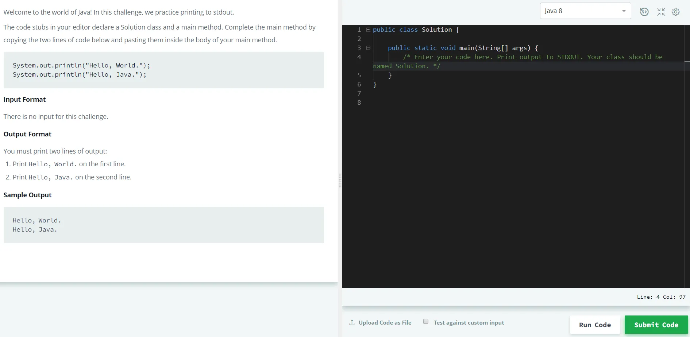The height and width of the screenshot is (337, 690).
Task: Click the collapse editor icon
Action: click(x=661, y=12)
